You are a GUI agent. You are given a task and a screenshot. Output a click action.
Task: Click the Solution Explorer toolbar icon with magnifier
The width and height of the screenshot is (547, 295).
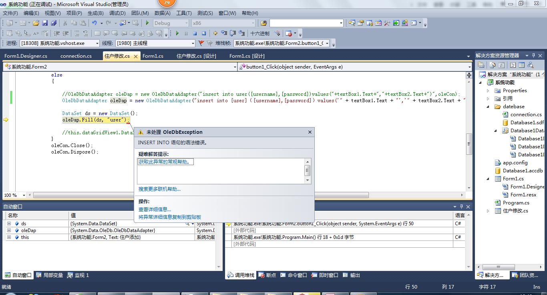pos(352,23)
